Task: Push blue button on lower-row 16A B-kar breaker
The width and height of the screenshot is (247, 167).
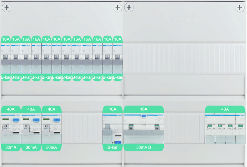Action: point(118,142)
